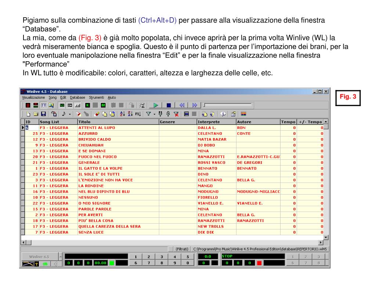Click the up arrow beside Winlive 4.5 label
Viewport: 376px width, 282px height.
[61, 257]
